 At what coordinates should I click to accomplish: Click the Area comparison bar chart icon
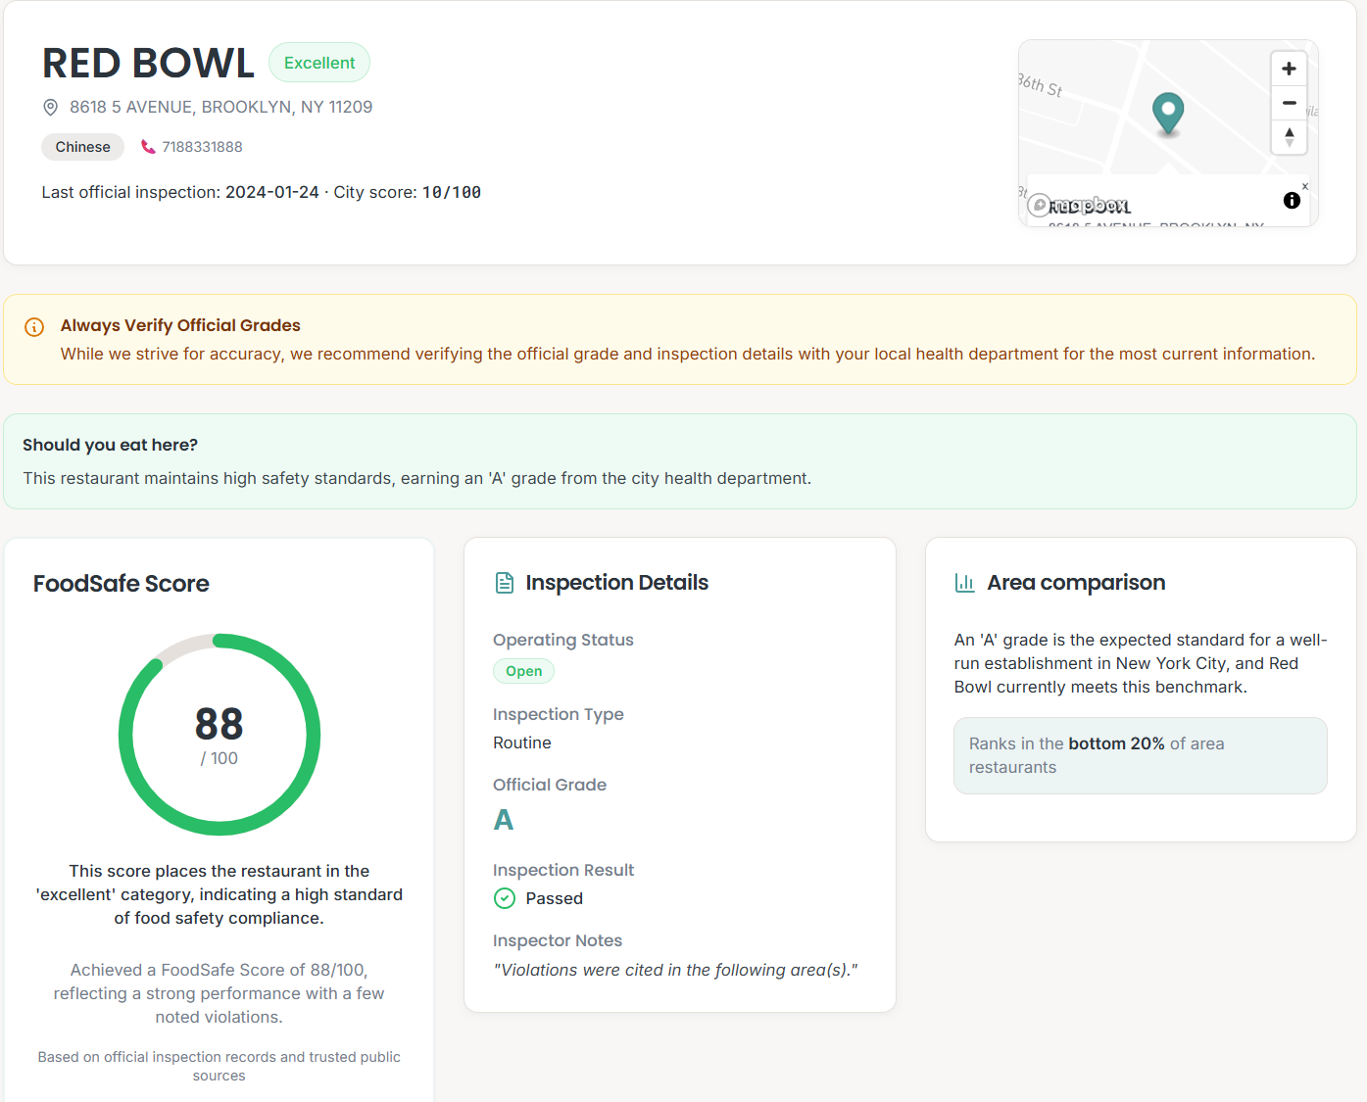click(x=965, y=583)
